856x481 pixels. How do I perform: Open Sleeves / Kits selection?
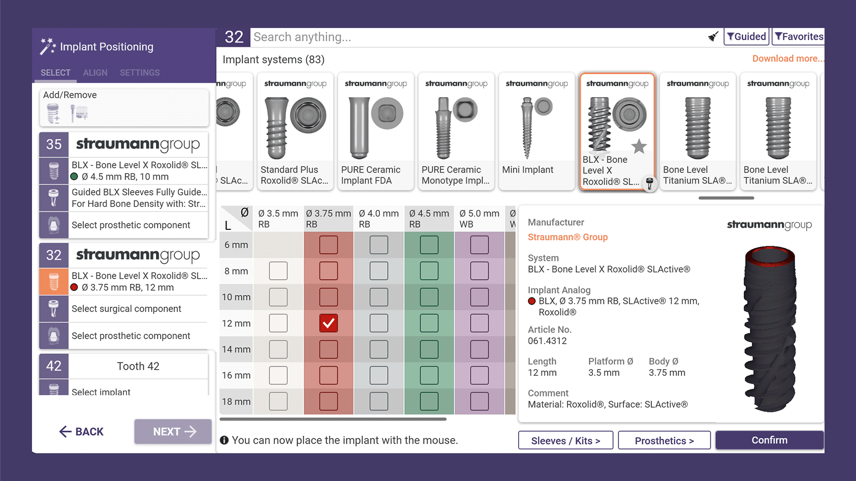[x=565, y=440]
